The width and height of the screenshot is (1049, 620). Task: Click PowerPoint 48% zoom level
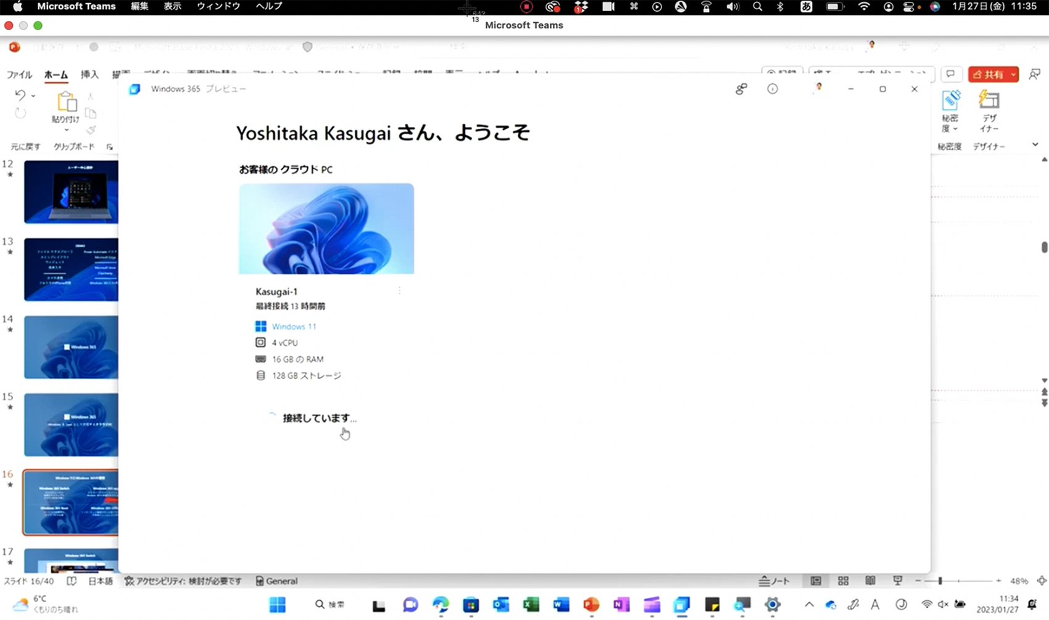1019,581
